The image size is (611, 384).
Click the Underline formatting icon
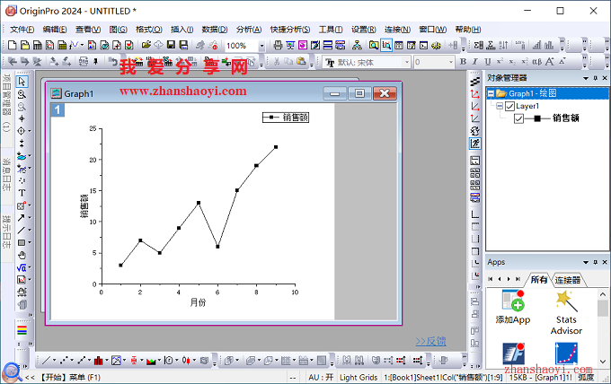tap(488, 62)
